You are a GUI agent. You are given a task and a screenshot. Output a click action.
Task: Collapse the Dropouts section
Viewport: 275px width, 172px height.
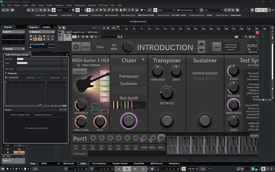click(6, 73)
